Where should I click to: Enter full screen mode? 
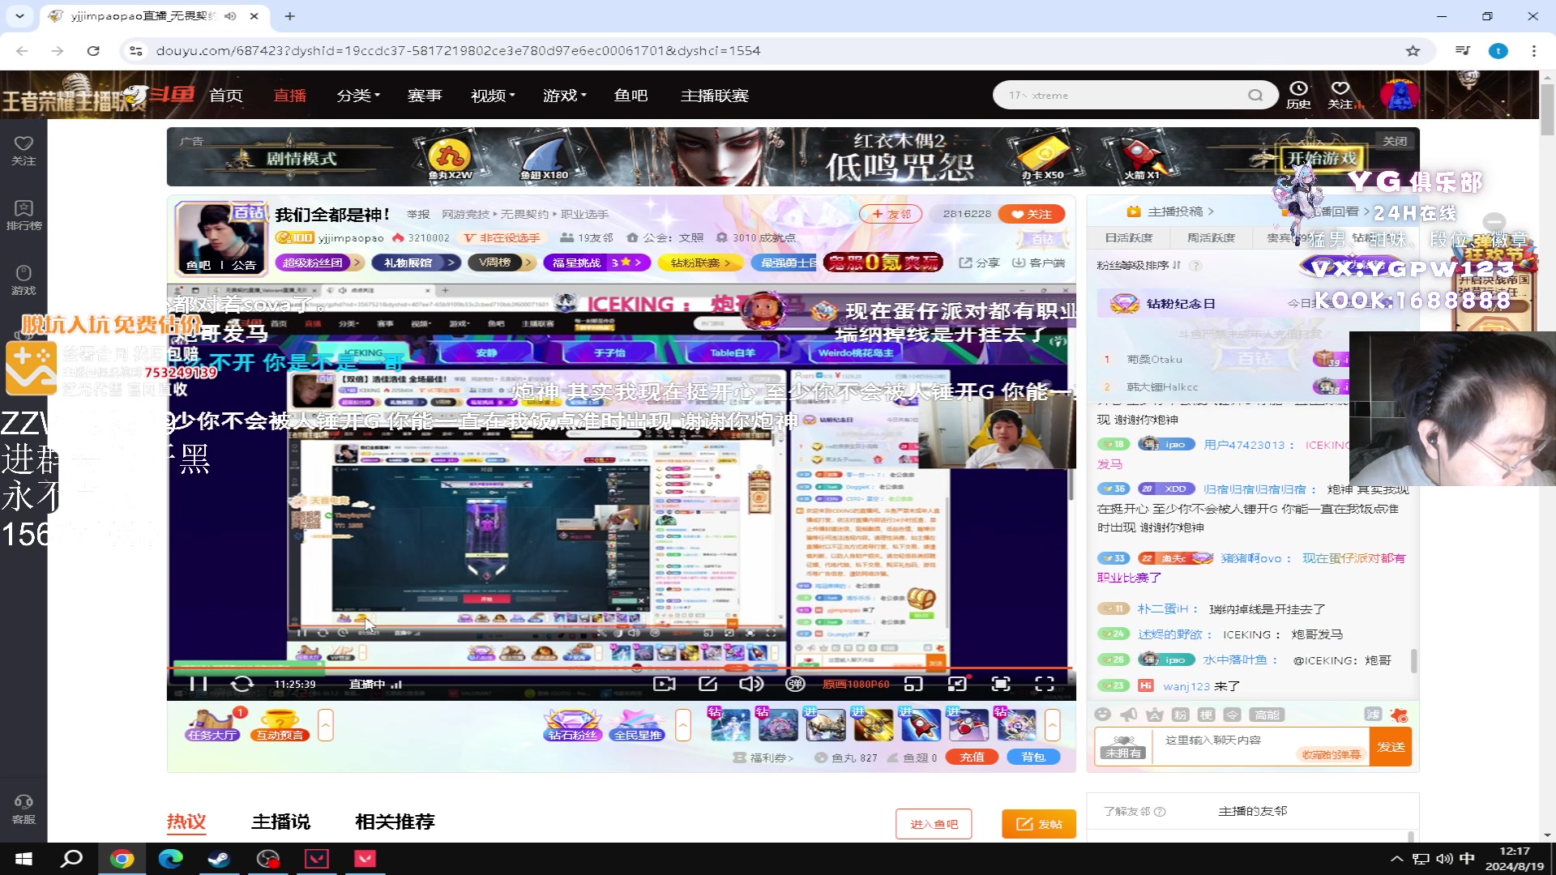[1045, 684]
